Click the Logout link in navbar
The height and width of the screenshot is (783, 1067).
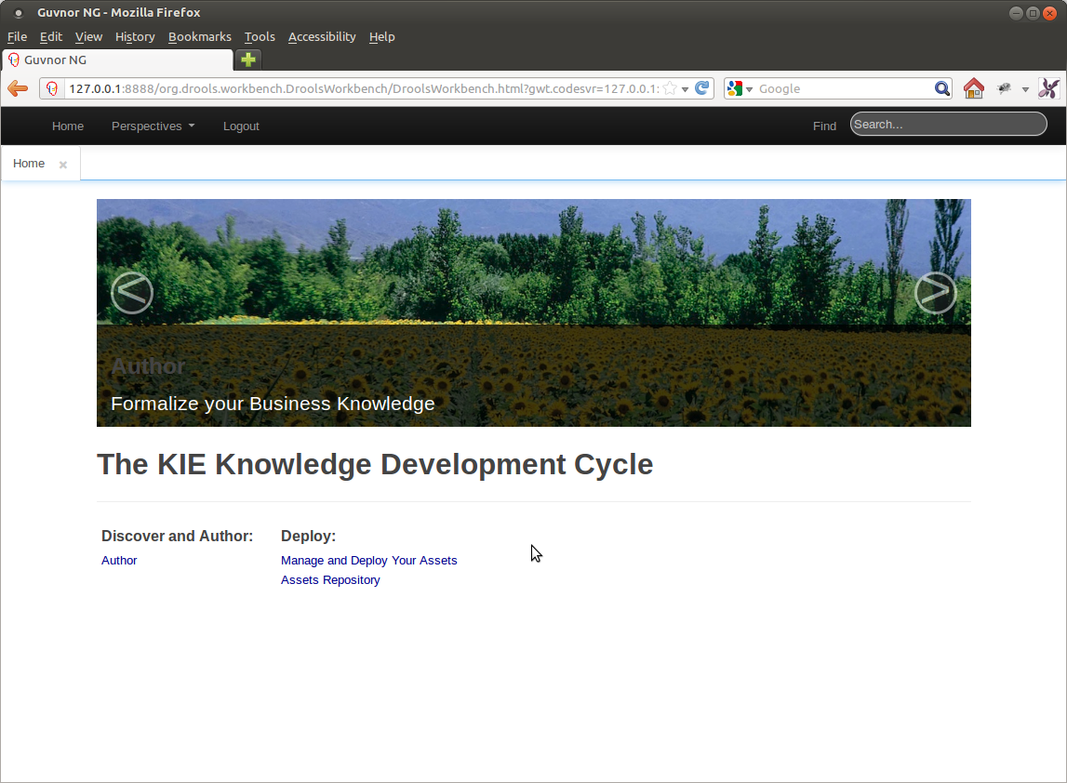[x=241, y=126]
